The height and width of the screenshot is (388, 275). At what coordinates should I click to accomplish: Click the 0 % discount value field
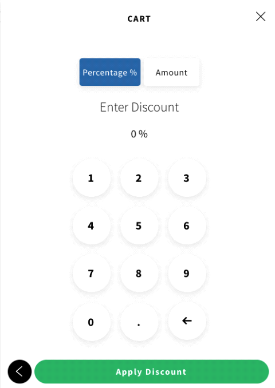[139, 134]
